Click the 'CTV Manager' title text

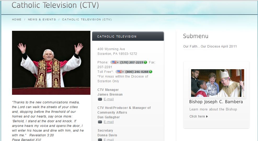pos(108,90)
